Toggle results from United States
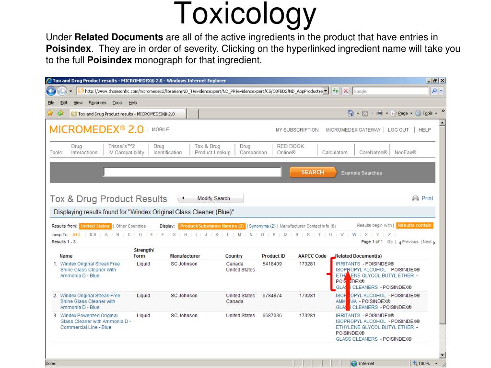Screen dimensions: 491x368 95,226
